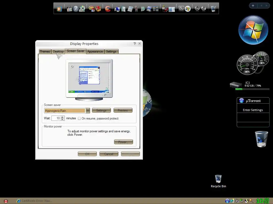
Task: Click Enter Settings in µTorrent gadget
Action: [x=253, y=110]
